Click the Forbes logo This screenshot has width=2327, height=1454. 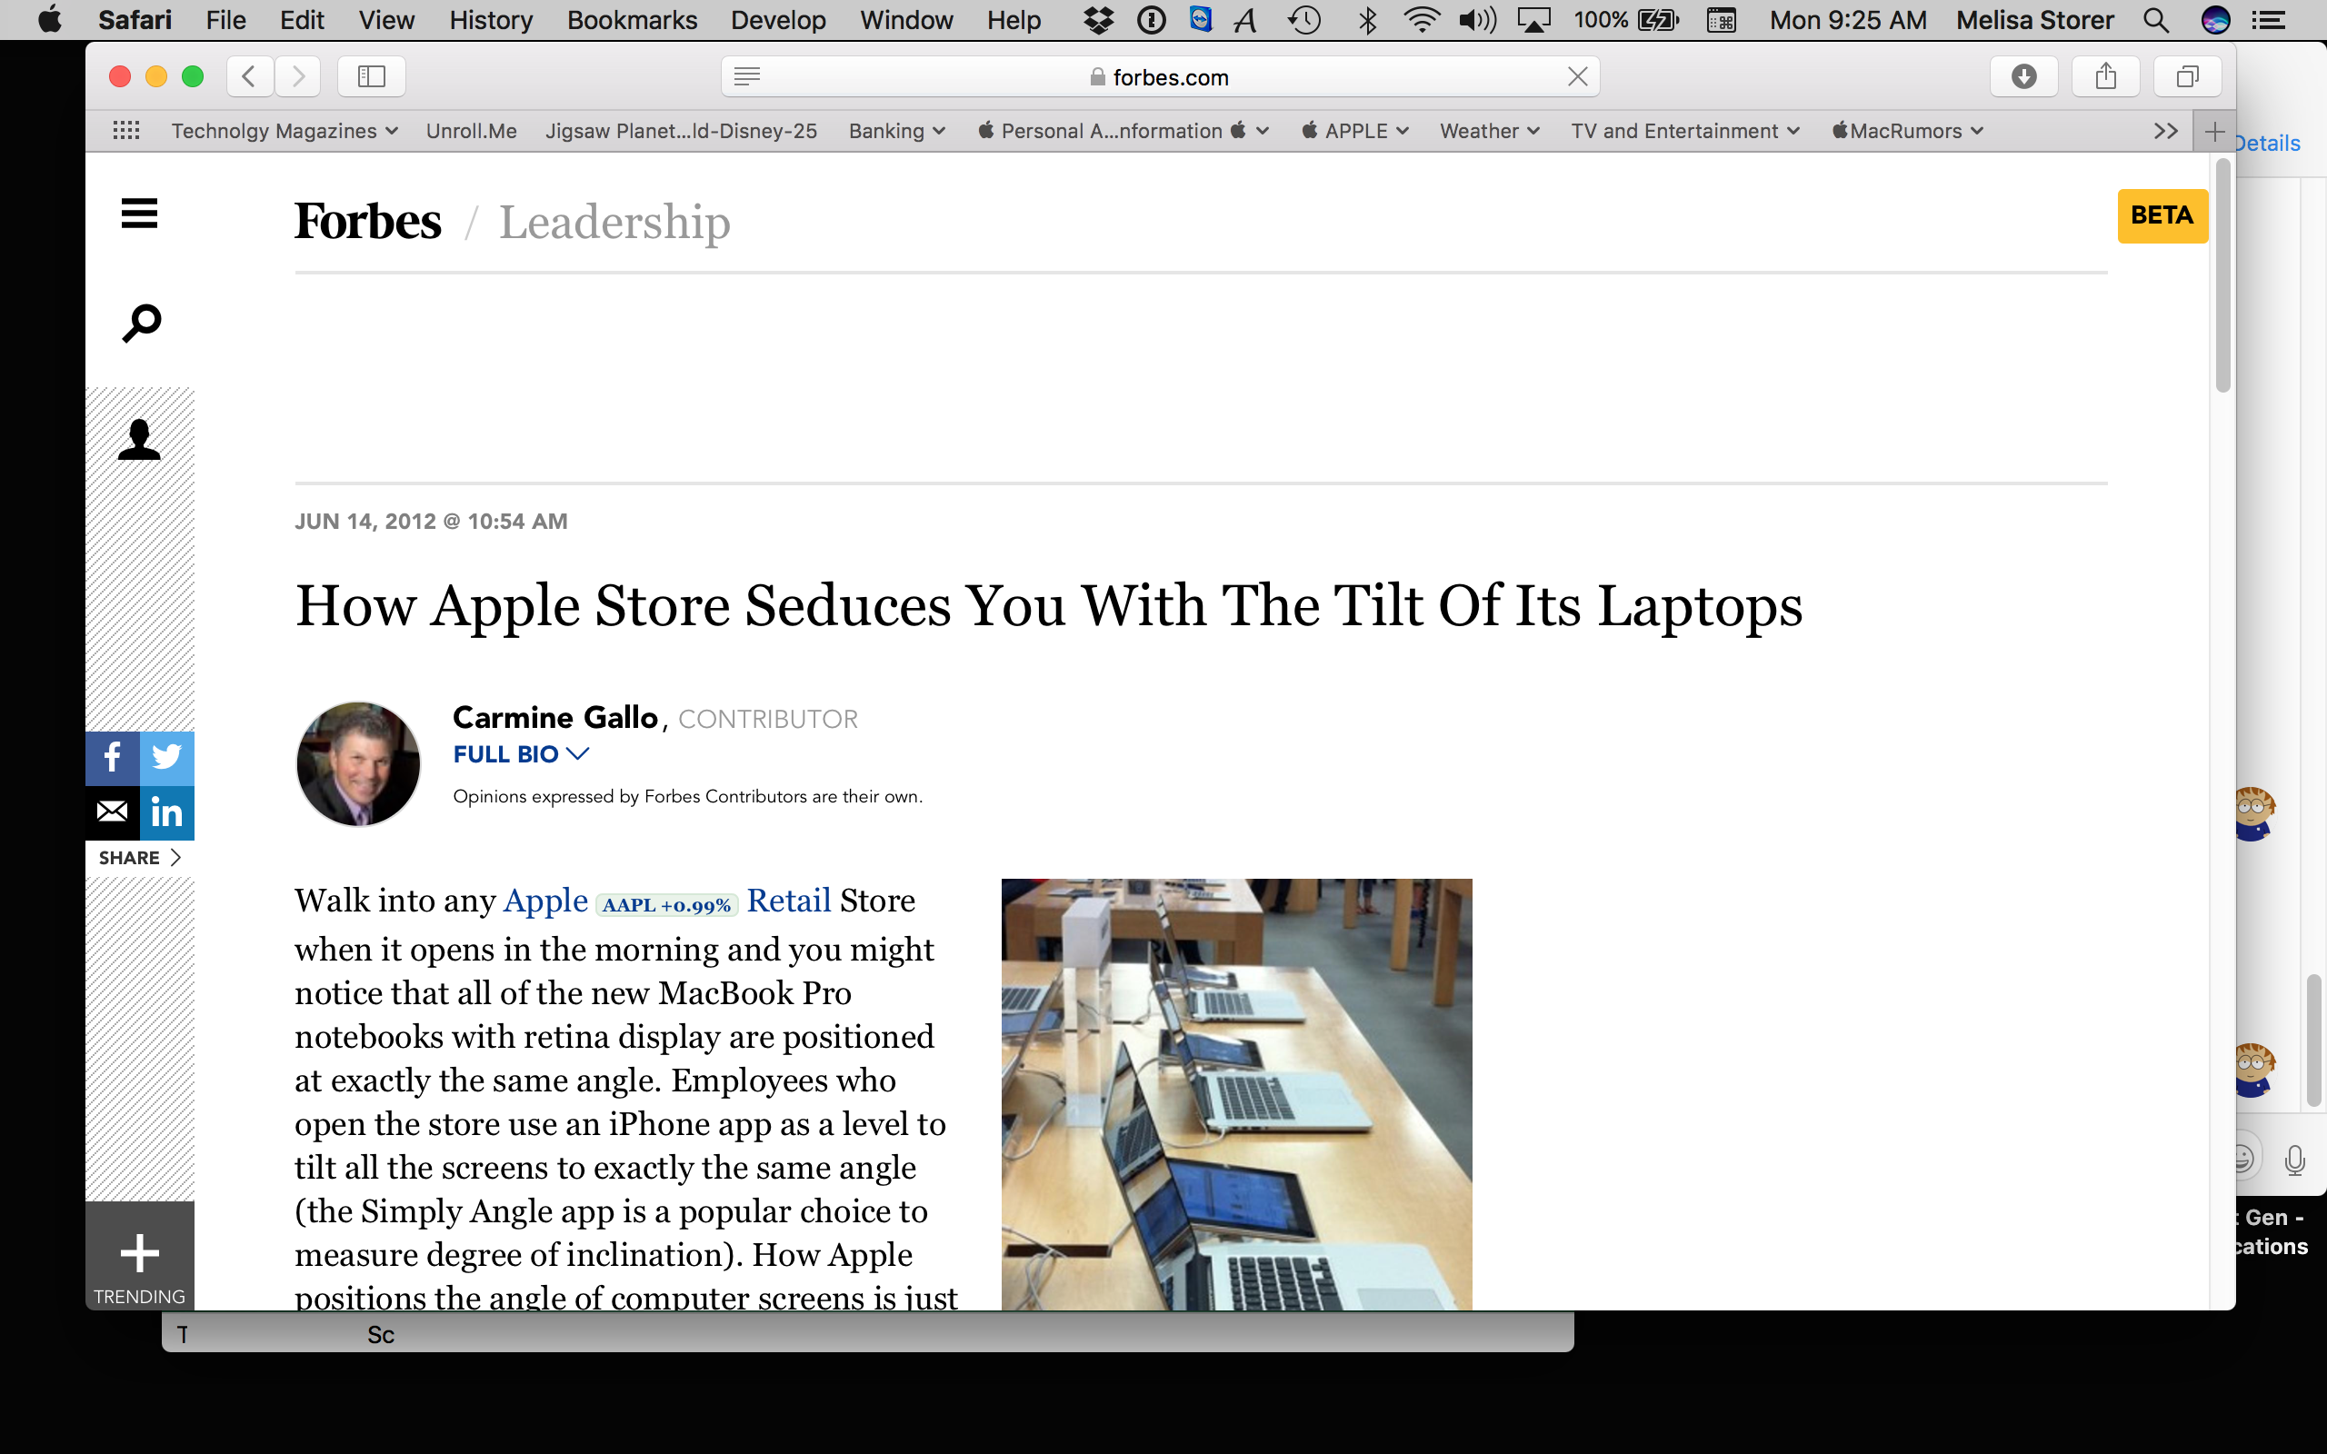pyautogui.click(x=367, y=221)
